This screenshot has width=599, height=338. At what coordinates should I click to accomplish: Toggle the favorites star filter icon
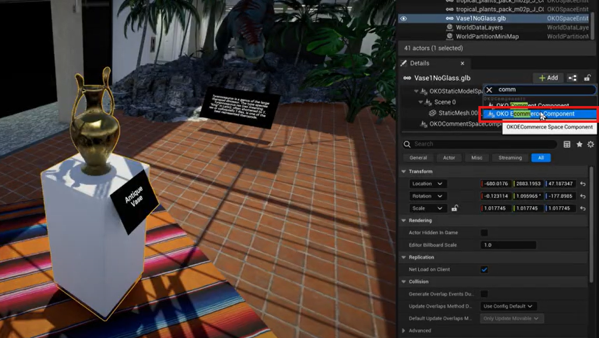click(579, 144)
